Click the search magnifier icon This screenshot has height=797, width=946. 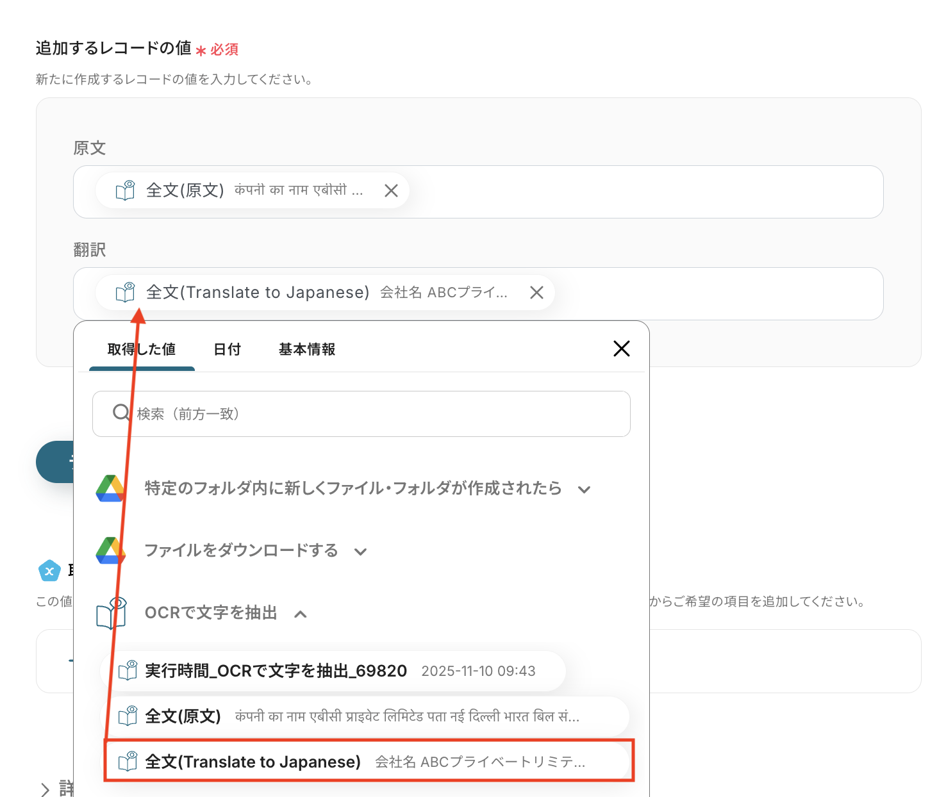click(120, 413)
